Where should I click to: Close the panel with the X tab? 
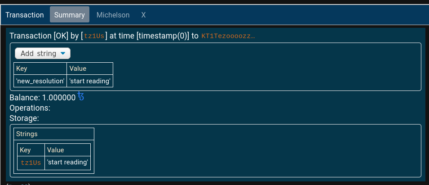[143, 15]
